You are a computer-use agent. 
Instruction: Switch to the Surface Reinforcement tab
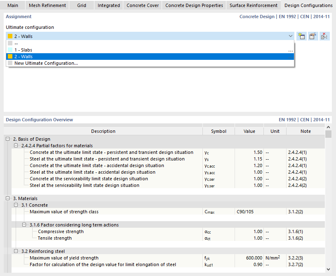click(x=253, y=5)
